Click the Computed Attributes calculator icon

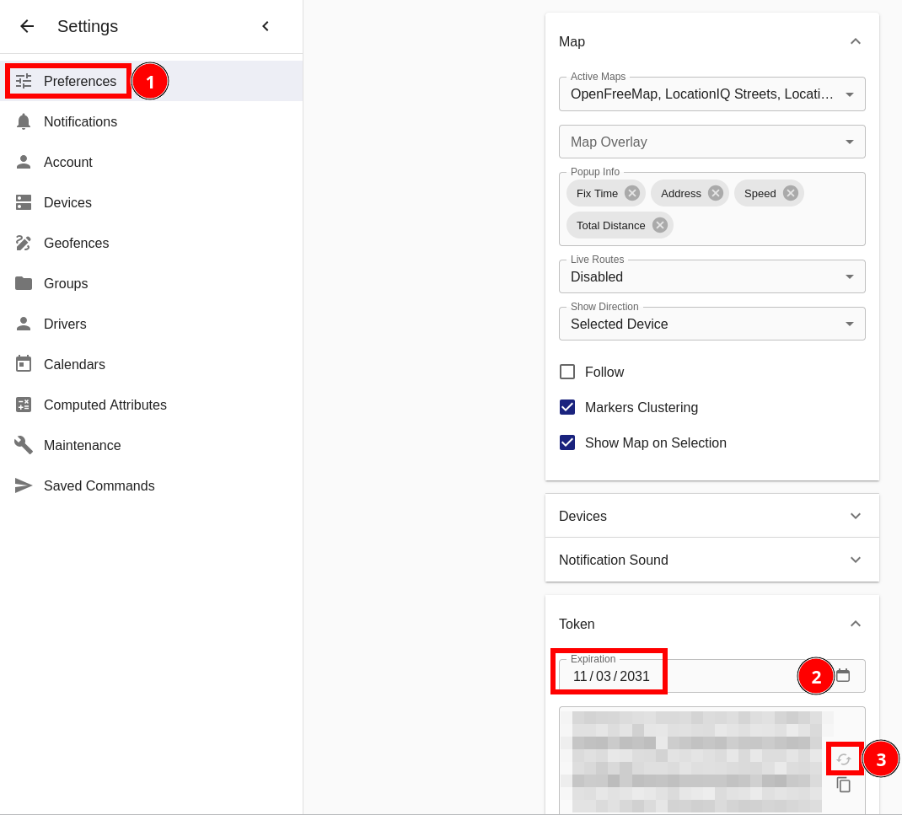point(24,405)
